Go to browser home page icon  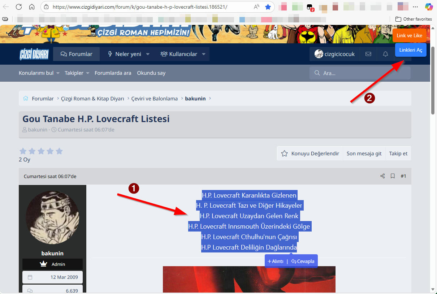pyautogui.click(x=32, y=7)
